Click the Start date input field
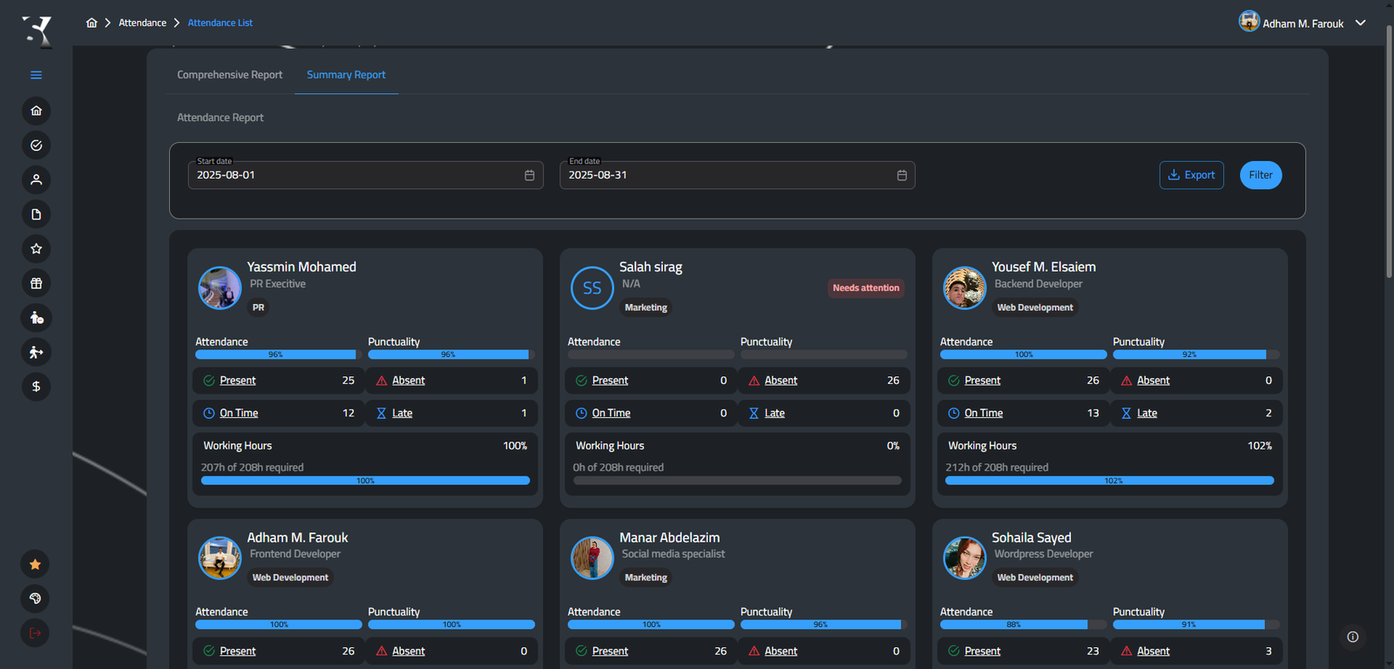The height and width of the screenshot is (669, 1394). coord(366,175)
